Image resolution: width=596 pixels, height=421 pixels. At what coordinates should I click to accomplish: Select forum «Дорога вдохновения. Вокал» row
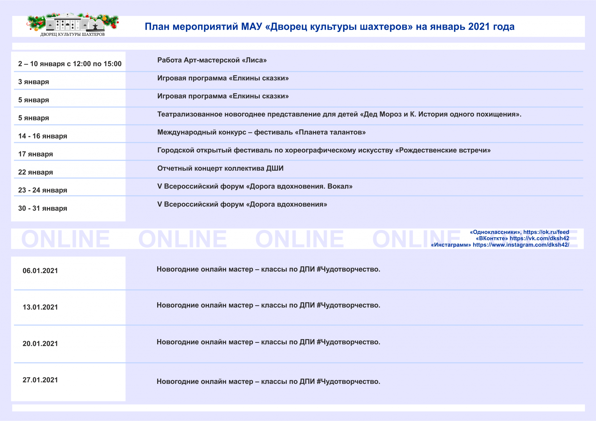pyautogui.click(x=255, y=186)
